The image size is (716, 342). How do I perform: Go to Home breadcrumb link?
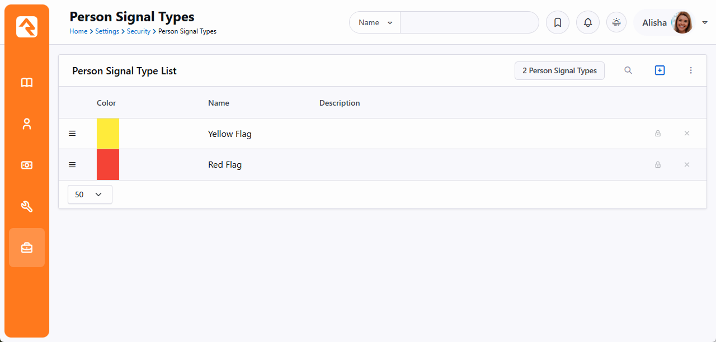coord(78,31)
